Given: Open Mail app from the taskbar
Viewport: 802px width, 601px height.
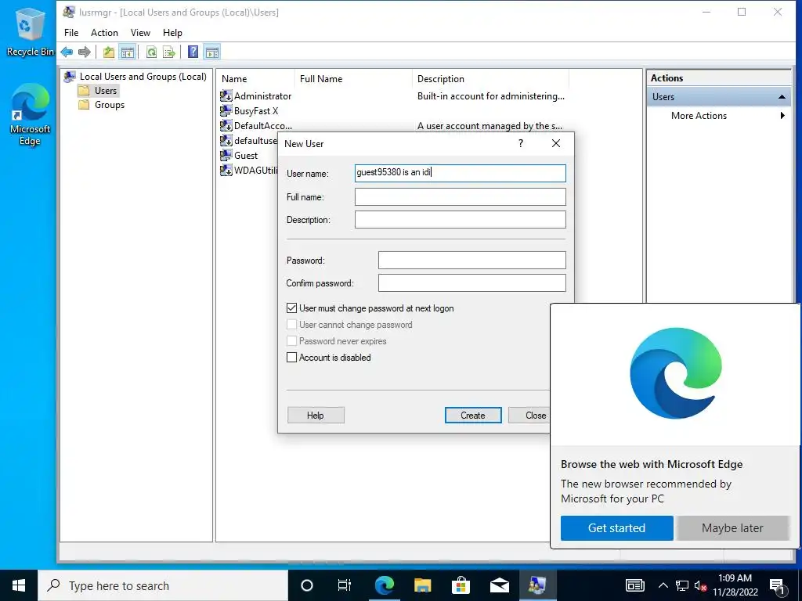Looking at the screenshot, I should point(499,585).
